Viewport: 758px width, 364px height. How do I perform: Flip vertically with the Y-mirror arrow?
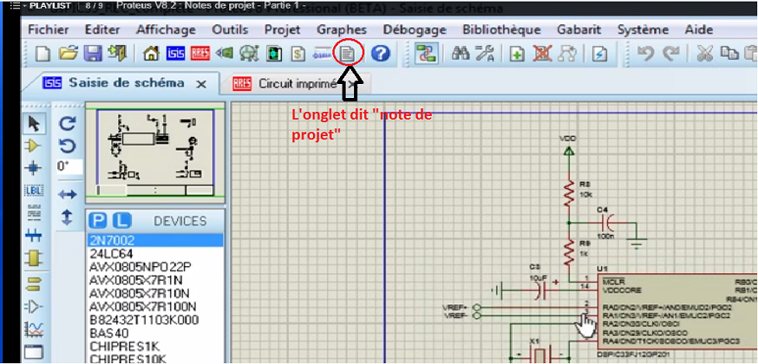(67, 218)
